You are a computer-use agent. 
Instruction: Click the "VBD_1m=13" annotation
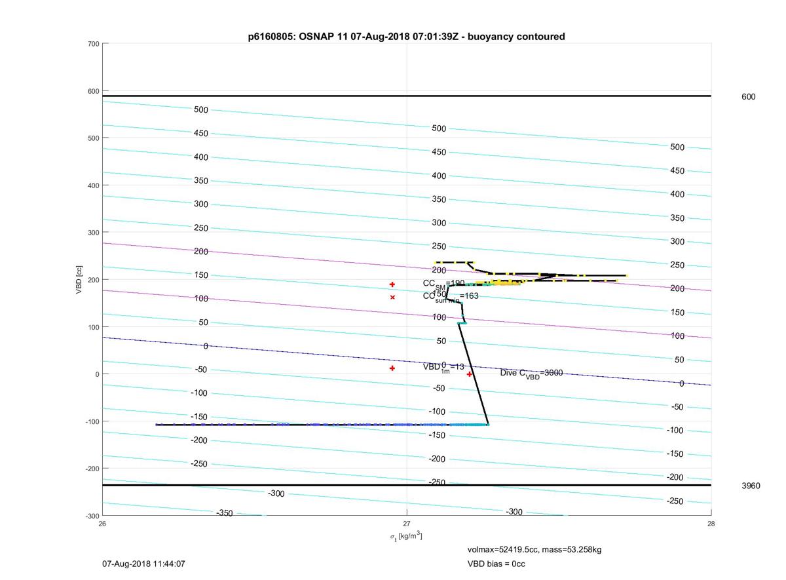coord(443,367)
